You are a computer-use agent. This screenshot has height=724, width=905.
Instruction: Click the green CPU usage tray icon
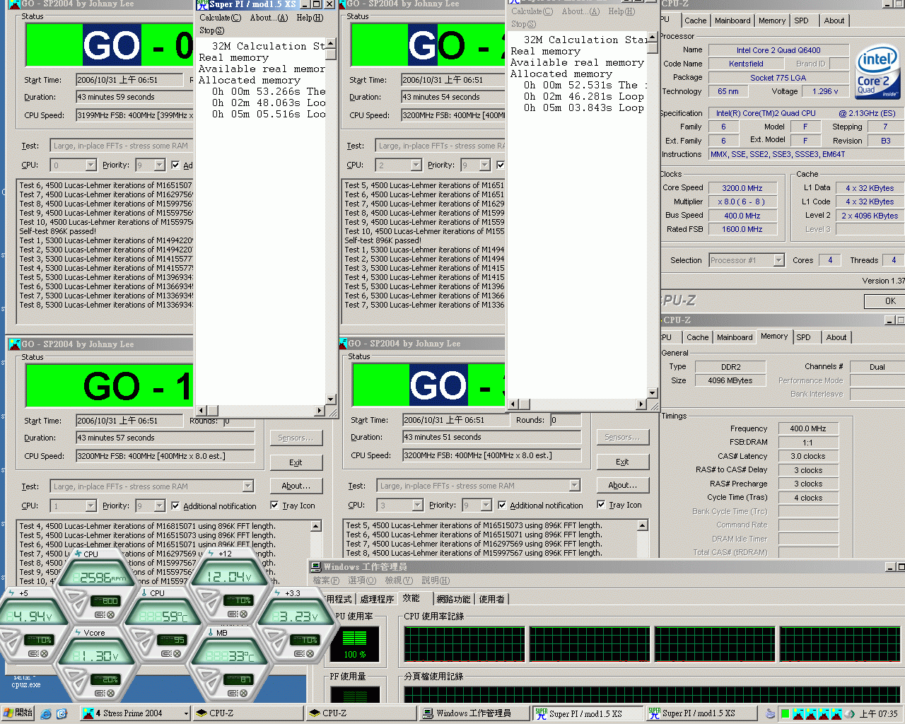[785, 713]
